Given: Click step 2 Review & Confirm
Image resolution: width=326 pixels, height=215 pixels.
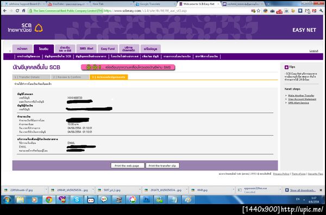Looking at the screenshot, I should coord(70,77).
